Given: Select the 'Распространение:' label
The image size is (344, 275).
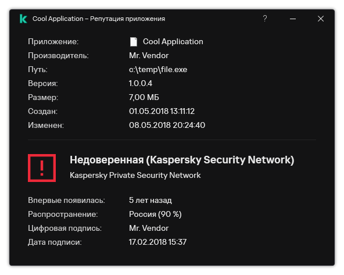Looking at the screenshot, I should pyautogui.click(x=63, y=214).
